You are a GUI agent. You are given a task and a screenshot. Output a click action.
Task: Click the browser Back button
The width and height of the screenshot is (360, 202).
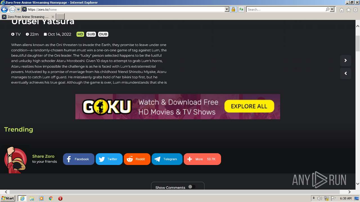4,9
